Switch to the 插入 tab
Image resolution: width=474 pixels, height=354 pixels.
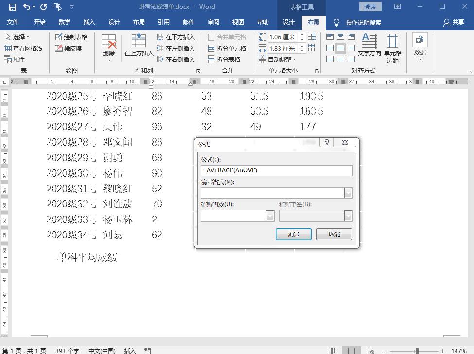tap(89, 22)
